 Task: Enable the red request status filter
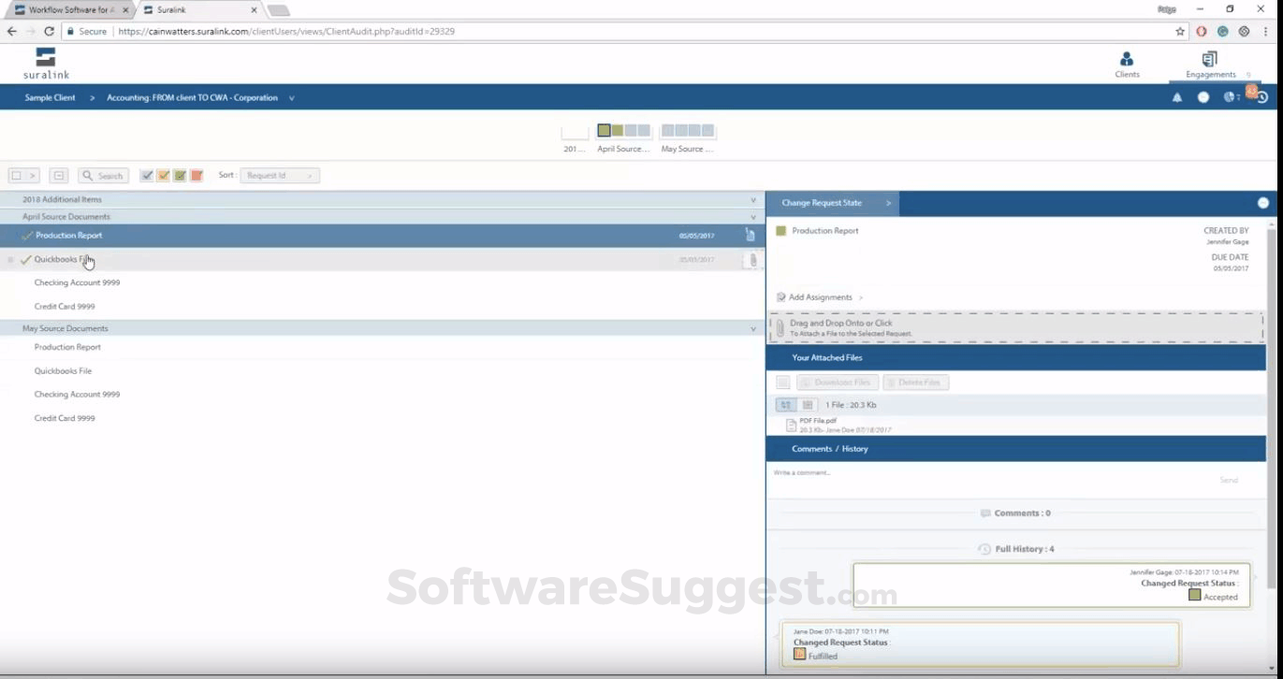pyautogui.click(x=196, y=175)
